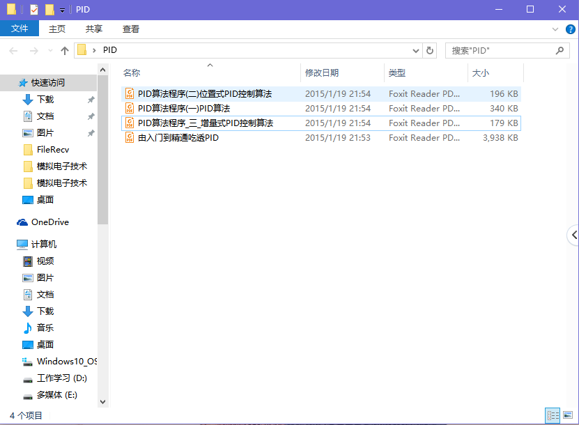Viewport: 579px width, 425px height.
Task: Click PDF icon of PID算法程序(一)PID算法
Action: (130, 108)
